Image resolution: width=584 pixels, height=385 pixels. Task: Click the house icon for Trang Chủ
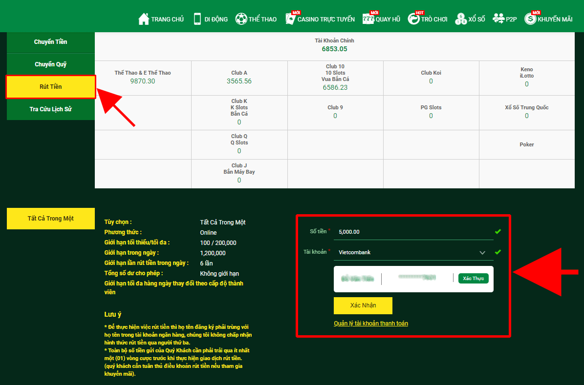(144, 19)
